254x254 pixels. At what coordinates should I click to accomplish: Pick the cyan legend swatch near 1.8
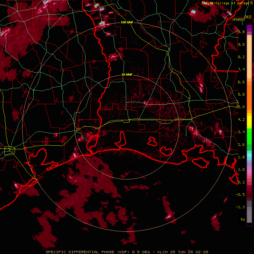coord(249,155)
